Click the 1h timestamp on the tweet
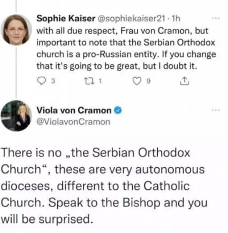 click(176, 19)
